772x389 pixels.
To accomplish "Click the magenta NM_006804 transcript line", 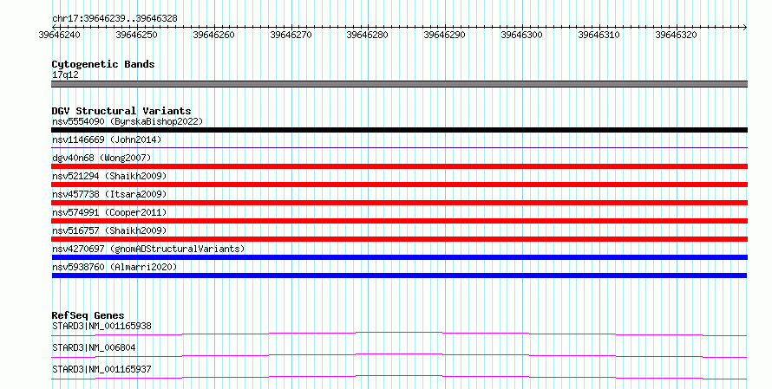I will [399, 355].
